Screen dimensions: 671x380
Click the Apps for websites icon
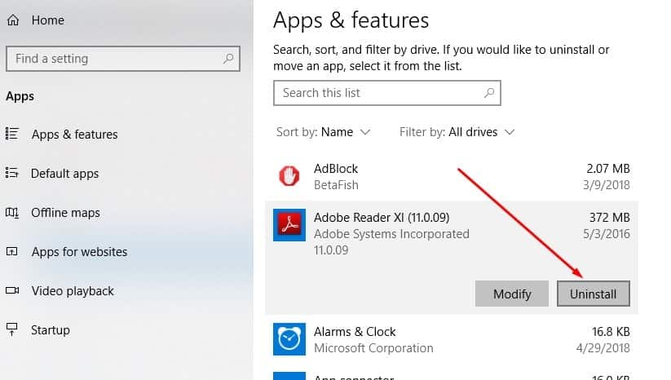point(12,251)
